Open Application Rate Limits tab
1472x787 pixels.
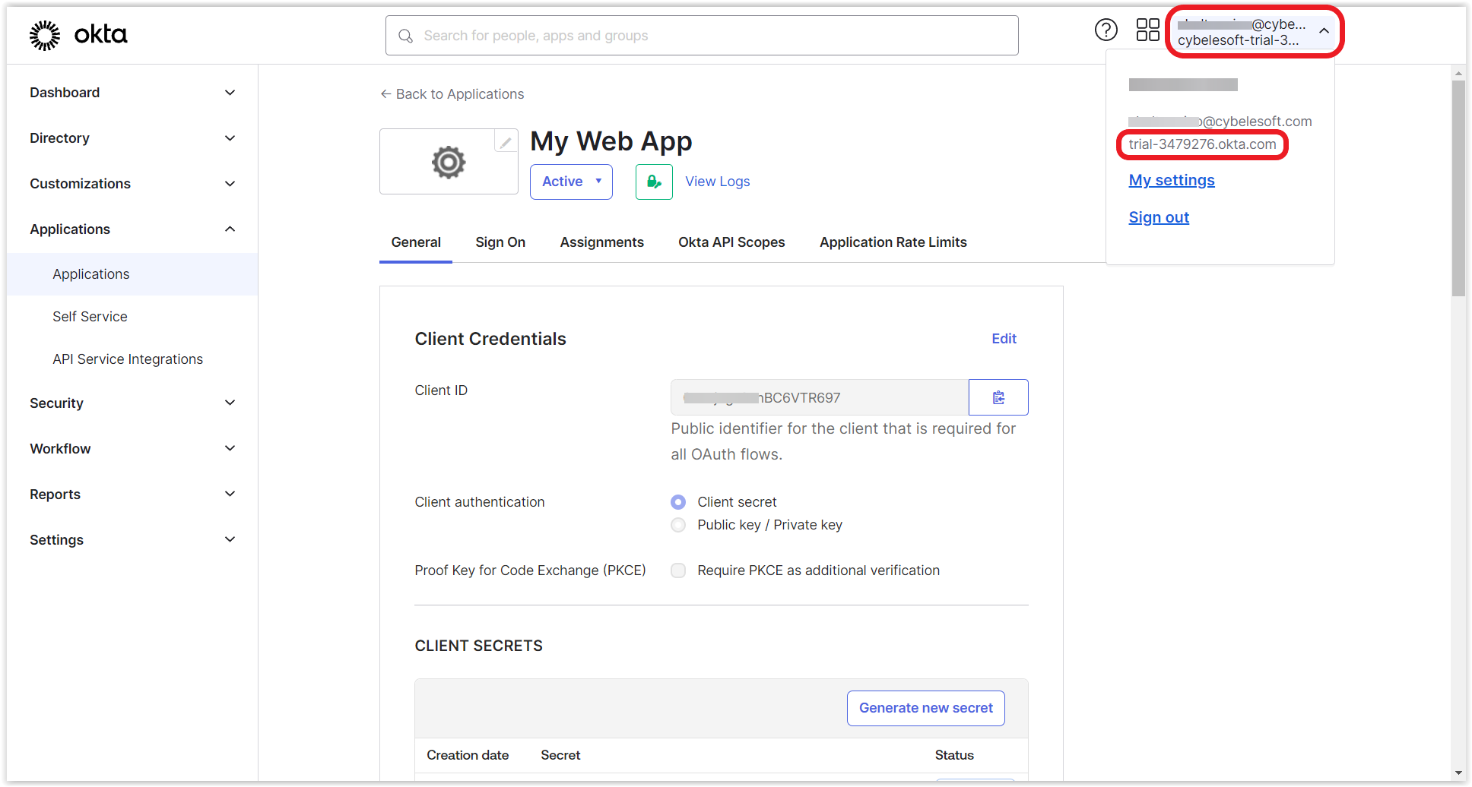point(893,242)
